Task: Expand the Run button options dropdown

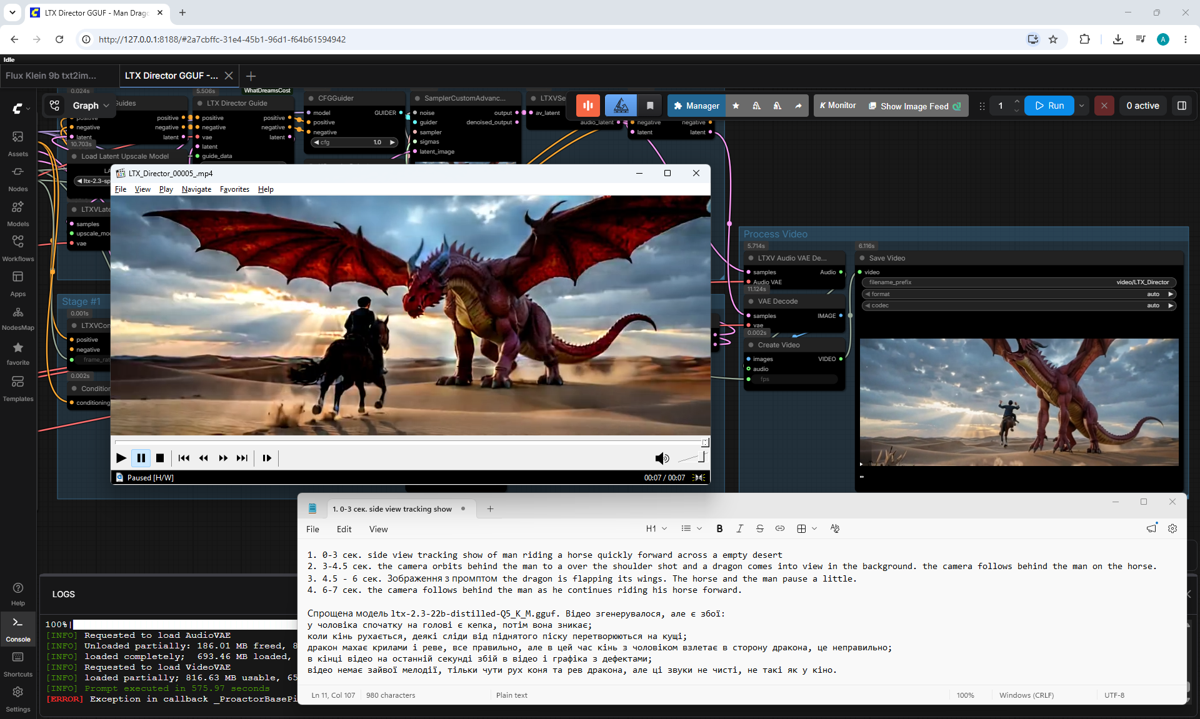Action: pos(1082,106)
